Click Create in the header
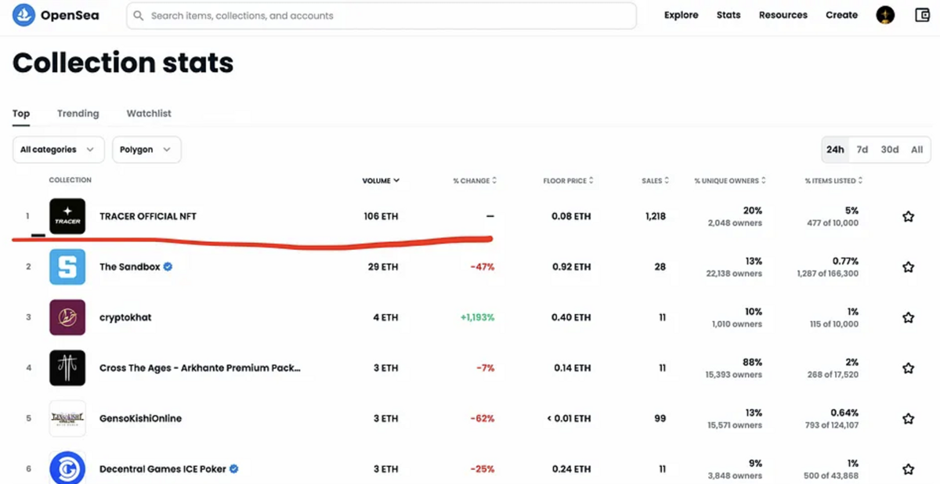The width and height of the screenshot is (940, 484). pos(842,15)
